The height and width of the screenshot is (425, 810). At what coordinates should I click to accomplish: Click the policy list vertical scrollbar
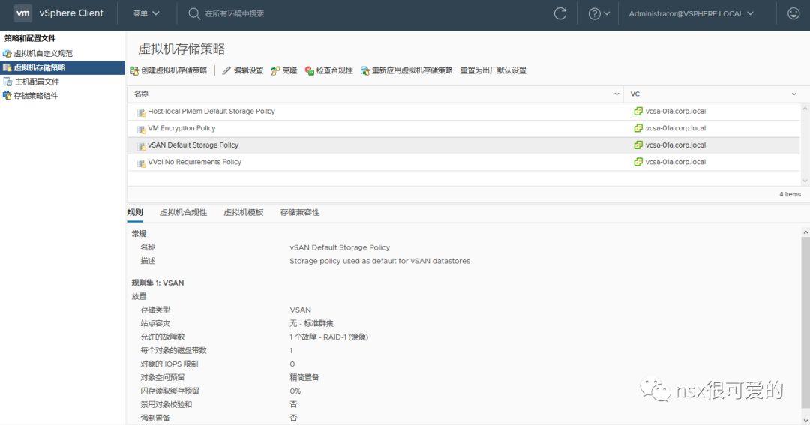click(805, 145)
